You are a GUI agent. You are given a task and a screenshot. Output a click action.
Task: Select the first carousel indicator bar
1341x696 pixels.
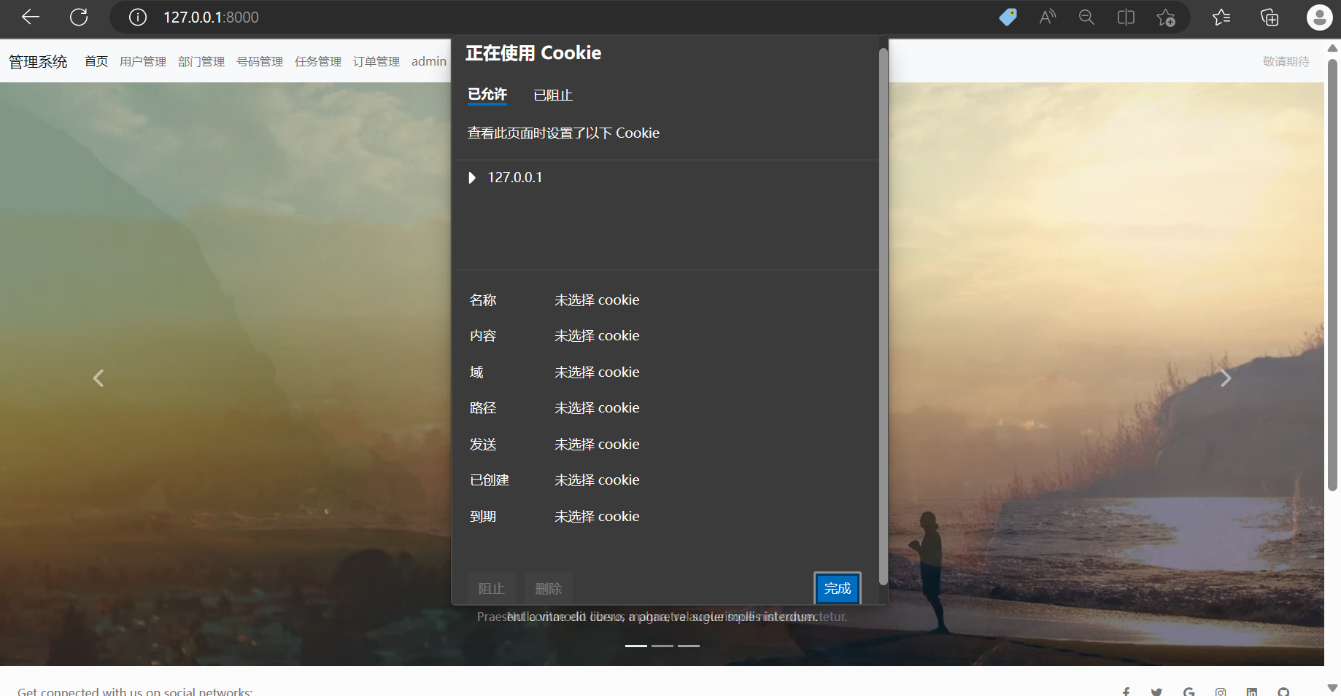tap(636, 646)
